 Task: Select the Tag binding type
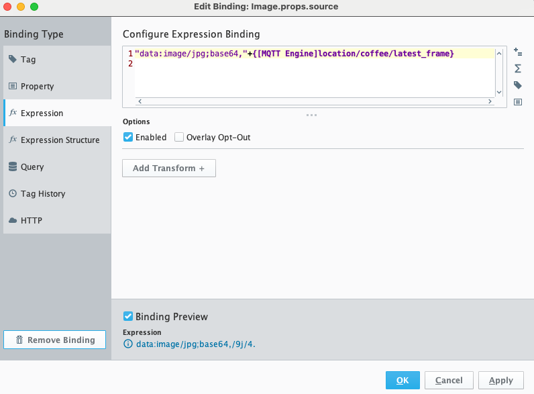click(x=57, y=59)
